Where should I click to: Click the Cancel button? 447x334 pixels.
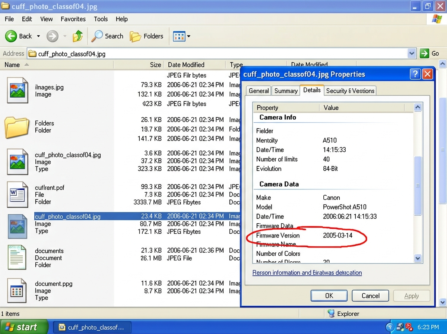coord(371,296)
